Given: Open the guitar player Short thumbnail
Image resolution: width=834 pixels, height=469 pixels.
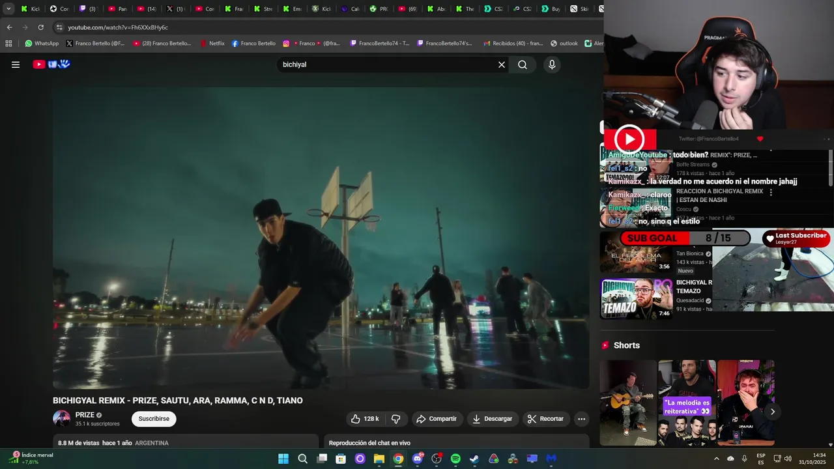Looking at the screenshot, I should (x=628, y=403).
